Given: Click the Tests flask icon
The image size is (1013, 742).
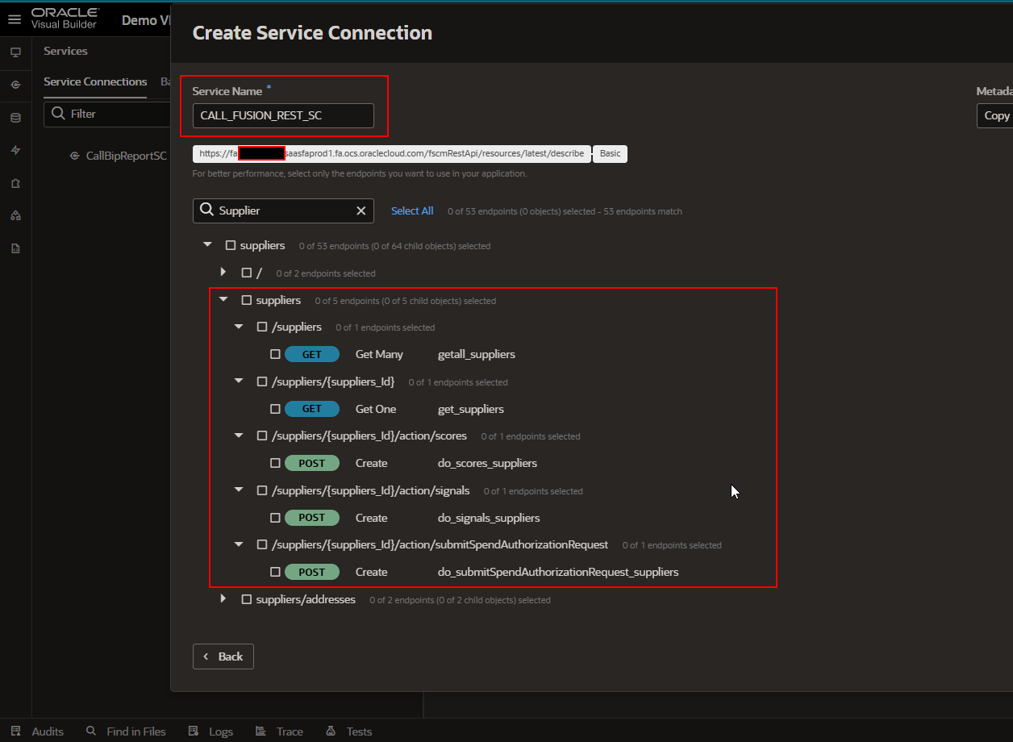Looking at the screenshot, I should point(331,731).
